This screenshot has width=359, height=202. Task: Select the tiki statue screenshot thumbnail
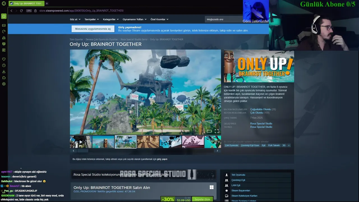click(x=103, y=142)
